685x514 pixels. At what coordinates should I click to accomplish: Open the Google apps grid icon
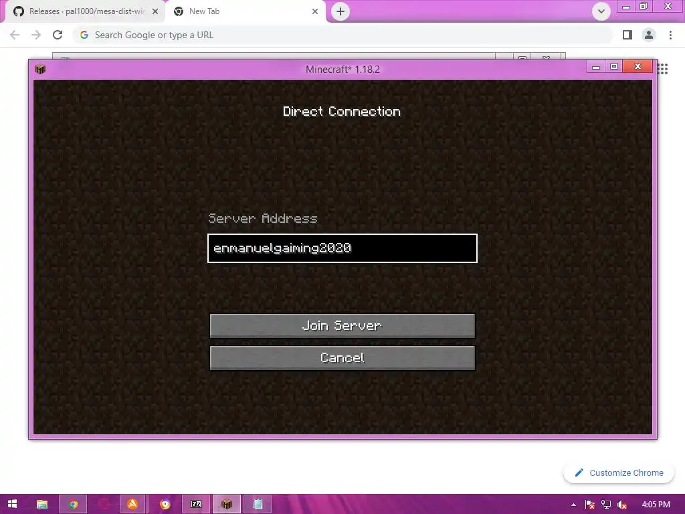pyautogui.click(x=663, y=69)
